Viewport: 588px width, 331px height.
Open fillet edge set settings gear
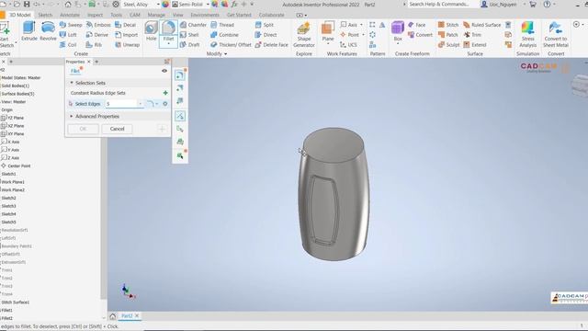coord(165,104)
